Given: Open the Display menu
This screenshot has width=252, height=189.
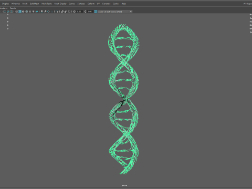Looking at the screenshot, I should click(x=5, y=4).
